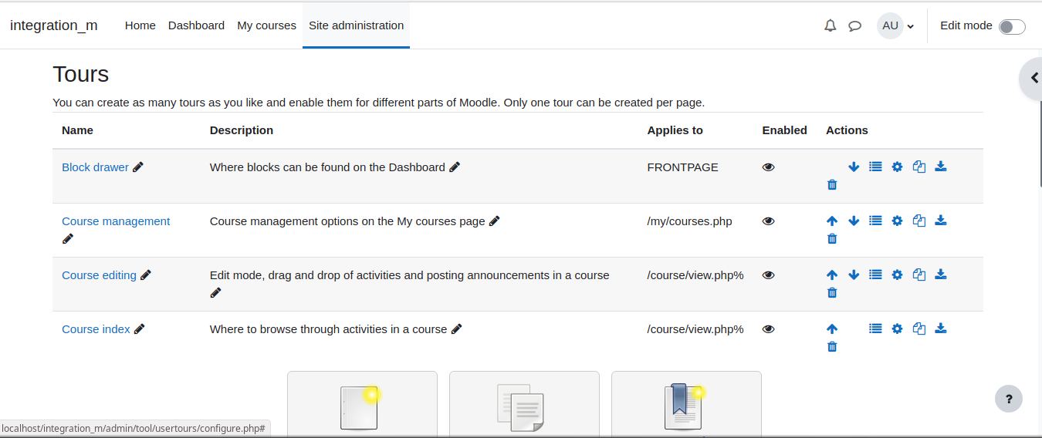View steps list for Course management tour

(x=875, y=221)
